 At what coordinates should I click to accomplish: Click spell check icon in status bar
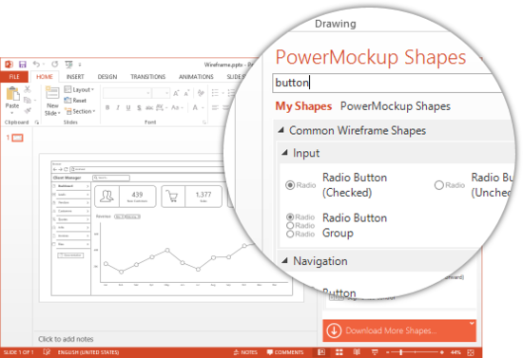(47, 352)
